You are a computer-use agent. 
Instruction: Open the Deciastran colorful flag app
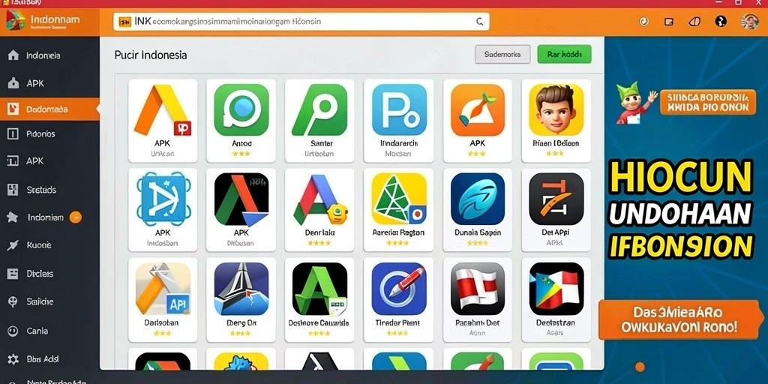(556, 300)
